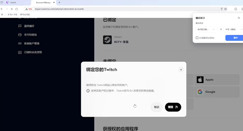
Task: Switch to the Twitch browser tab
Action: click(16, 3)
